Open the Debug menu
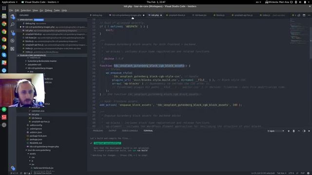Viewport: 312px width, 175px height. 48,10
